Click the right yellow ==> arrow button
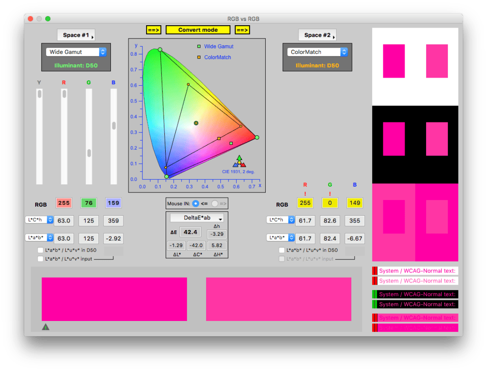 point(242,30)
